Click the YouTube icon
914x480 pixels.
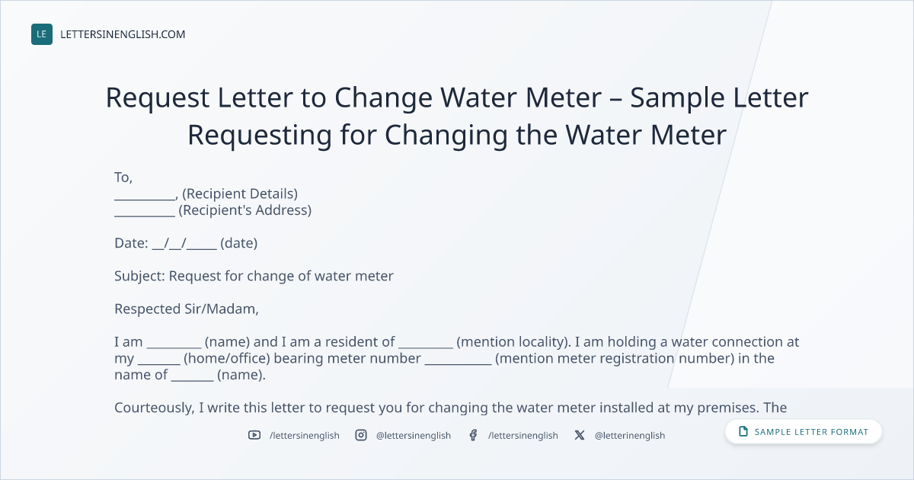tap(254, 435)
